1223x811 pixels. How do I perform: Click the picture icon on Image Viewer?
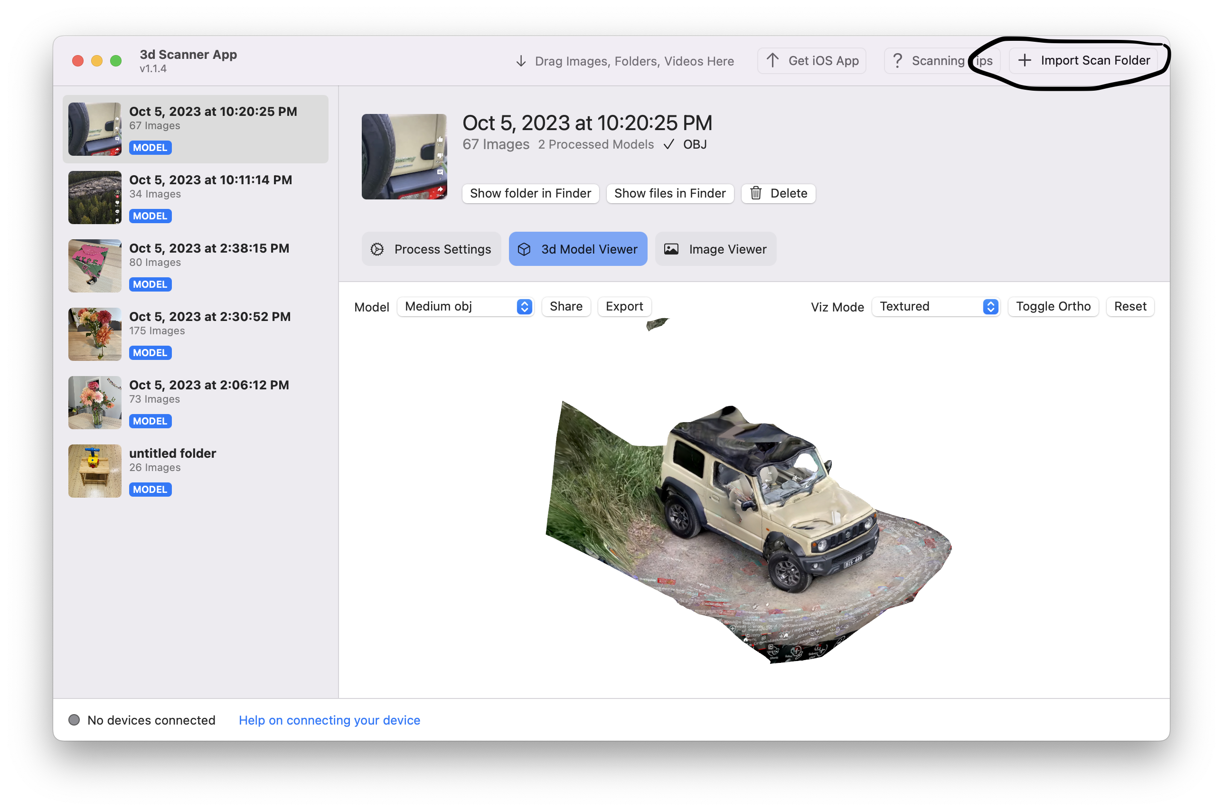point(671,249)
